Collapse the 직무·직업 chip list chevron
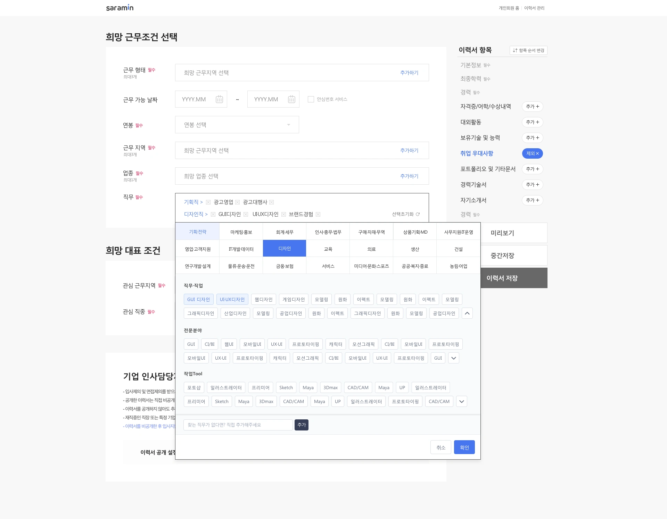The width and height of the screenshot is (667, 519). pyautogui.click(x=467, y=313)
